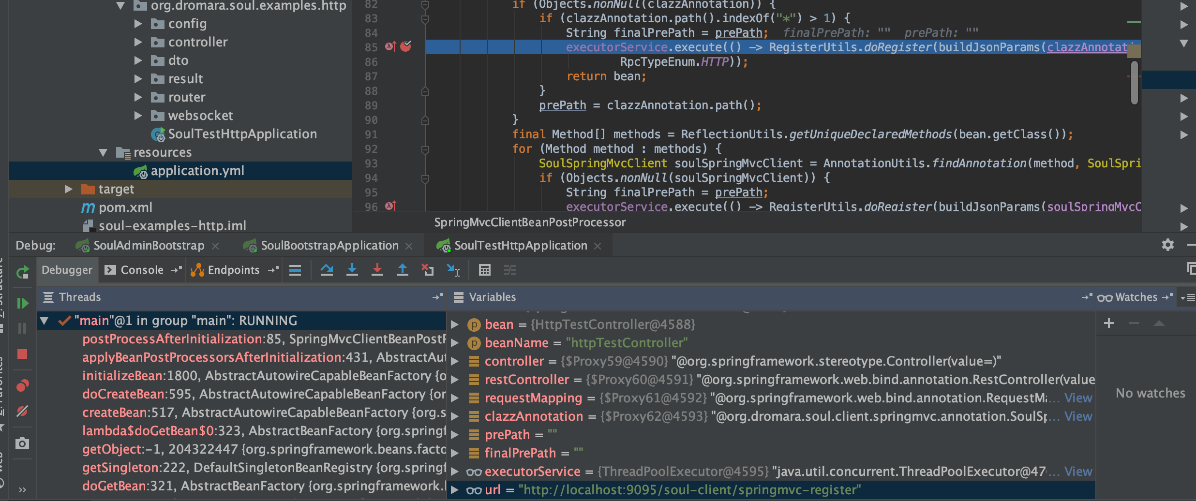This screenshot has width=1196, height=501.
Task: Expand the bean variable node
Action: pyautogui.click(x=455, y=324)
